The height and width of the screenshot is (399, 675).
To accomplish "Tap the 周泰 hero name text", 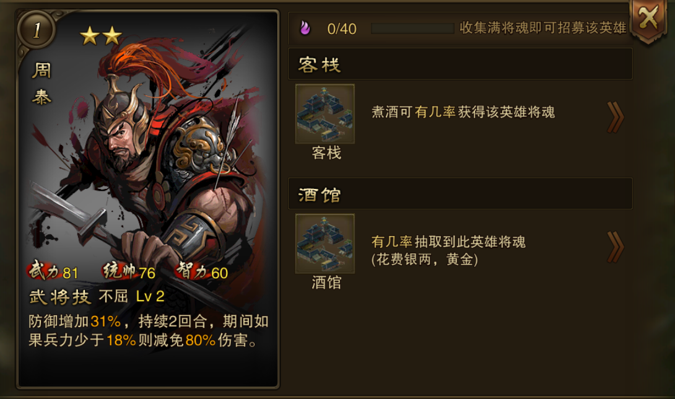I will click(41, 84).
